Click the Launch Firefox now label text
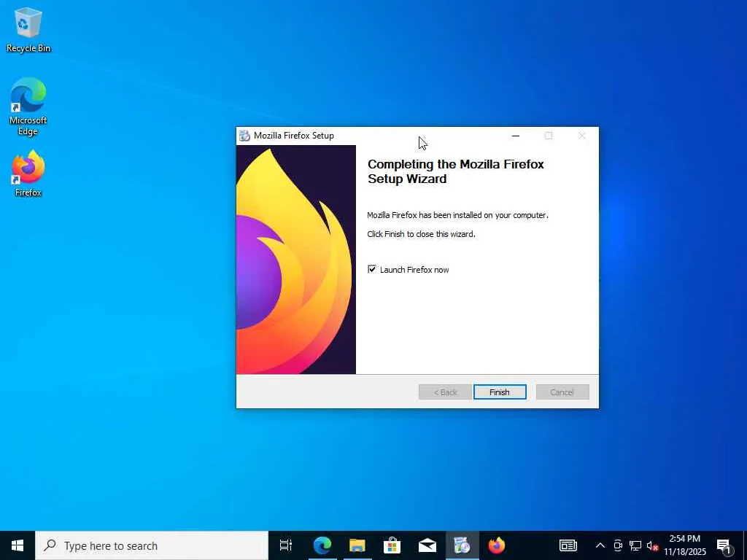747x560 pixels. [x=414, y=270]
